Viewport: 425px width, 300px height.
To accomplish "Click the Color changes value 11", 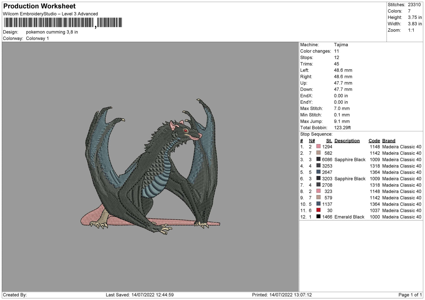I will [x=336, y=51].
